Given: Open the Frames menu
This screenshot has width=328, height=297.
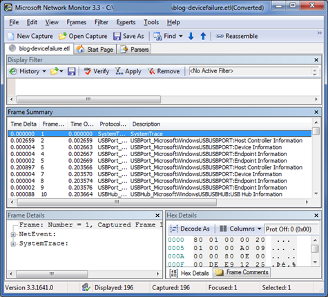Looking at the screenshot, I should [x=77, y=22].
